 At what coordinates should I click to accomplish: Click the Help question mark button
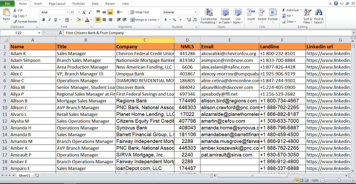pyautogui.click(x=336, y=3)
